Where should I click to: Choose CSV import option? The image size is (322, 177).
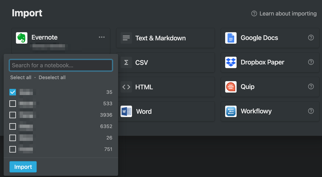[165, 62]
